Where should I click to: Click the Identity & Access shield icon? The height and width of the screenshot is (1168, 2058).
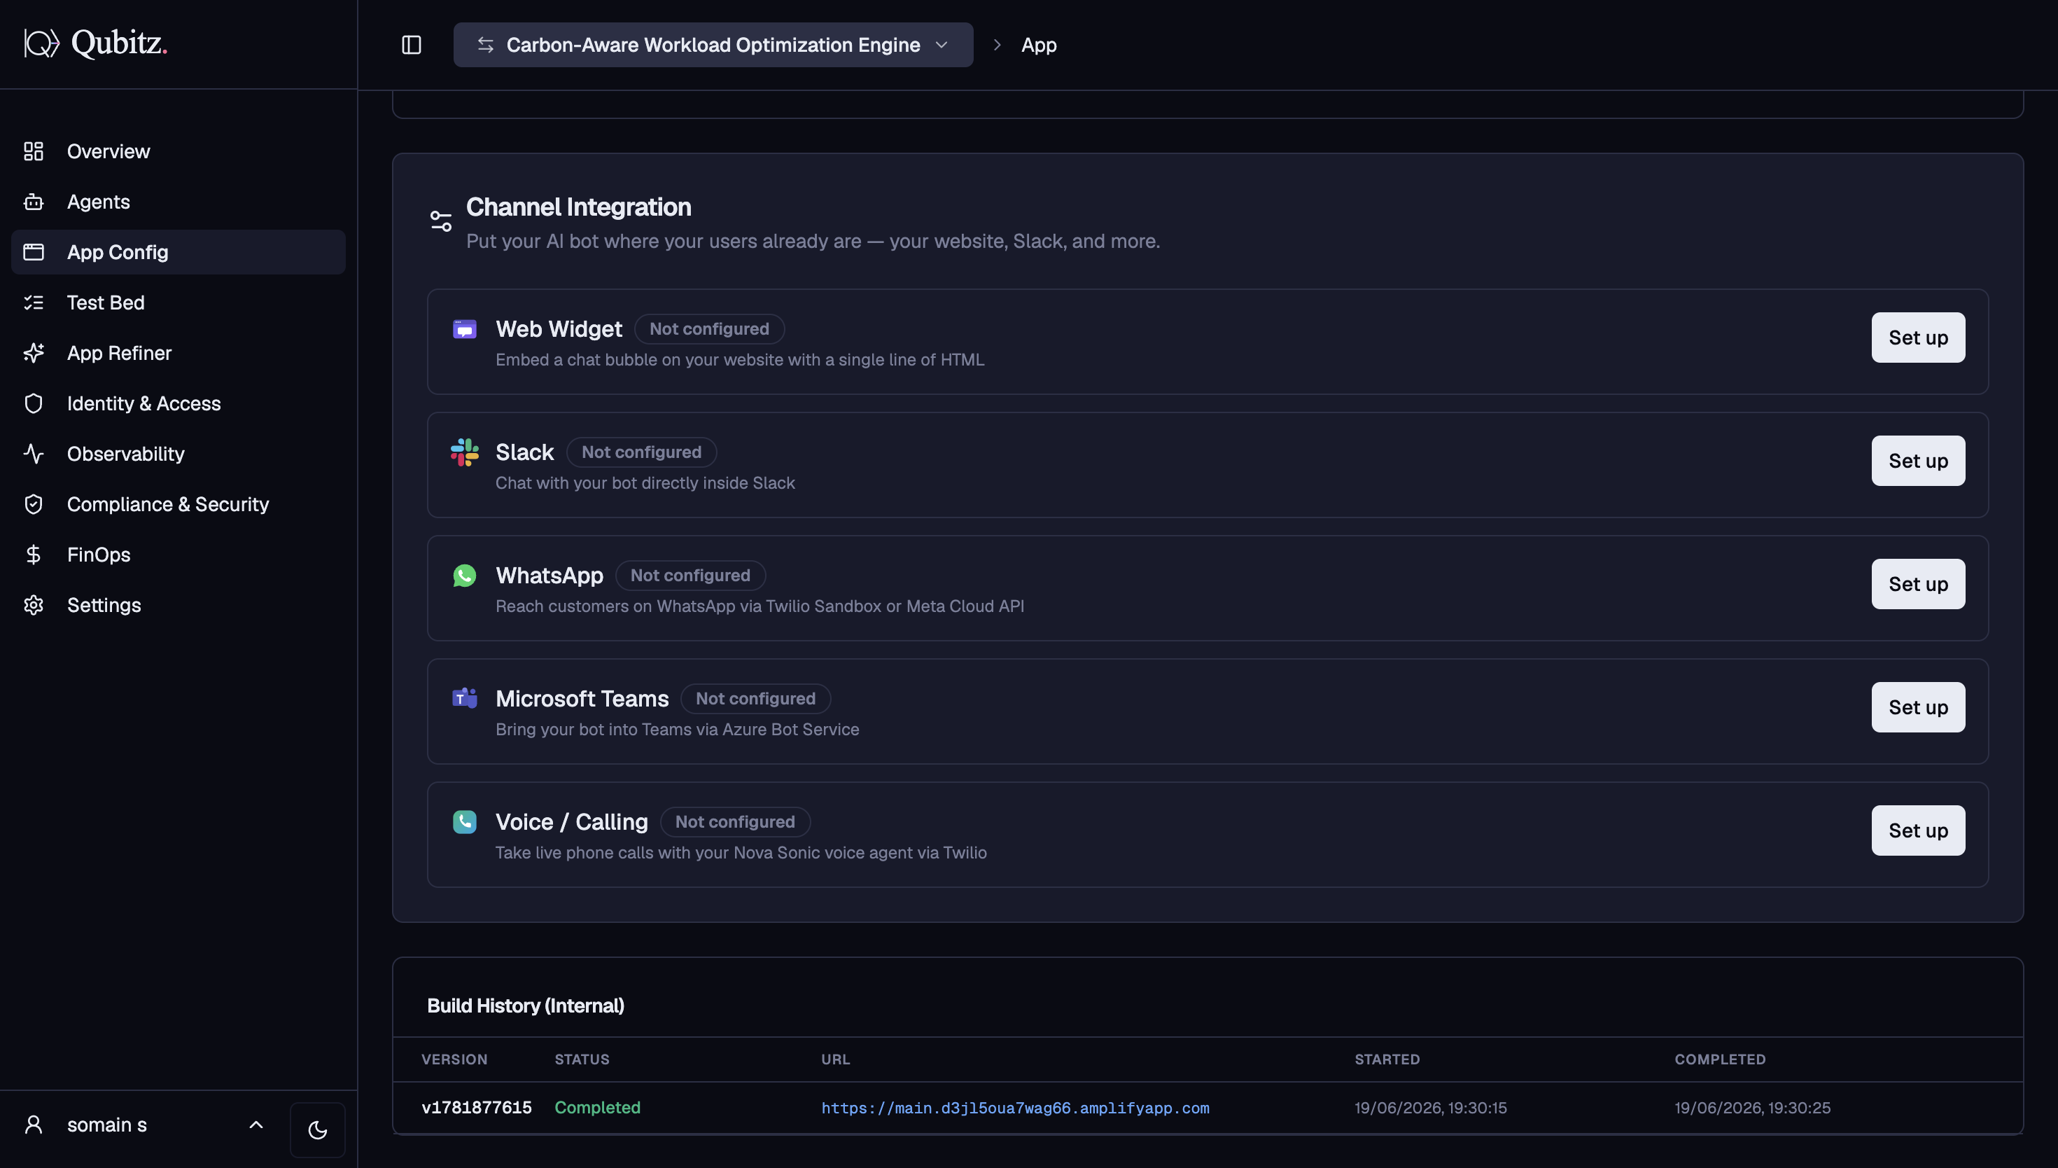[34, 403]
